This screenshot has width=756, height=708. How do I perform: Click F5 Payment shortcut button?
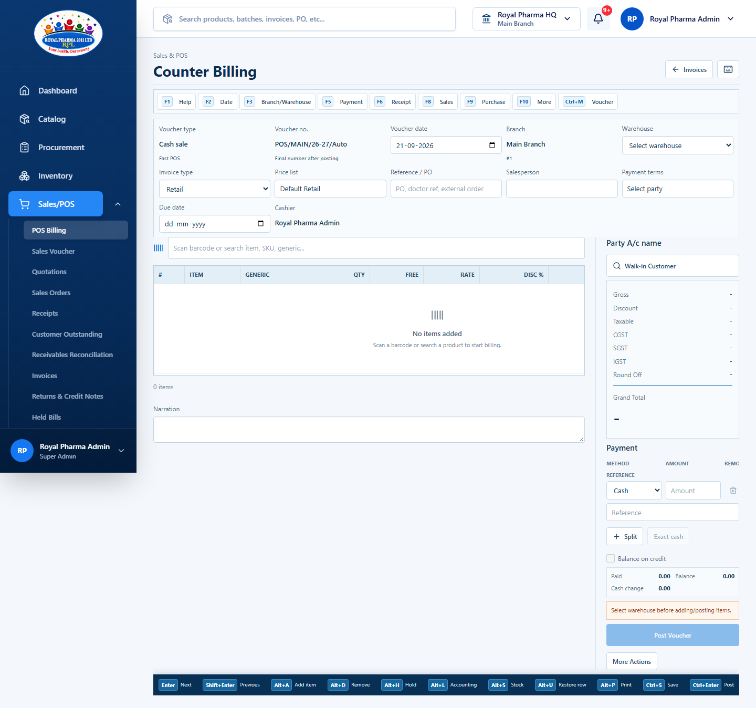tap(342, 102)
